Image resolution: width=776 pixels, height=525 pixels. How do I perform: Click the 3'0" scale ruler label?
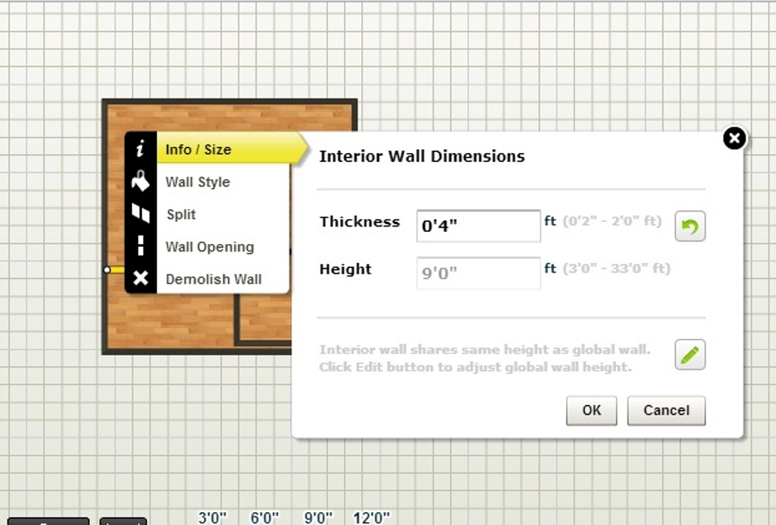point(212,517)
